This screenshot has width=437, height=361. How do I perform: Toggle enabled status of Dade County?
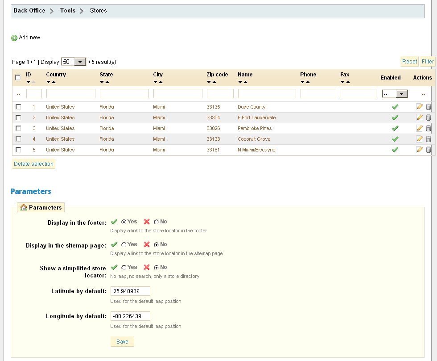(x=395, y=107)
